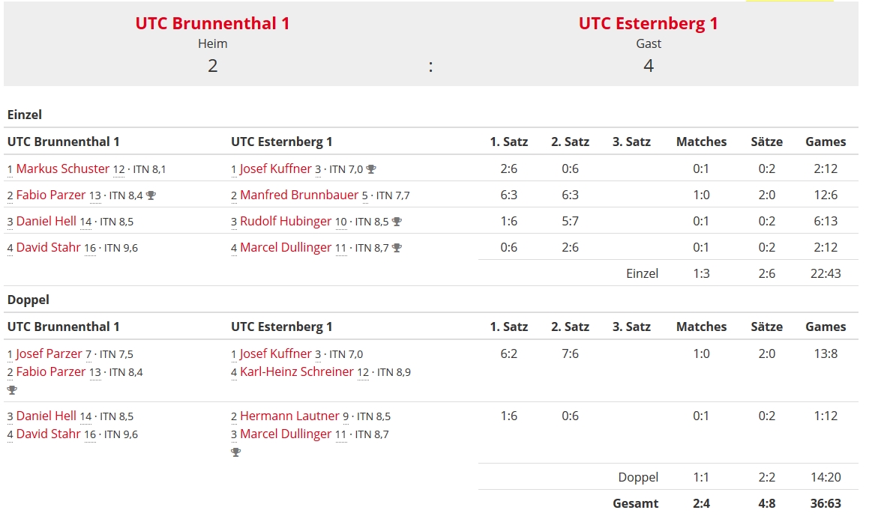
Task: Click trophy icon under Marcel Dullinger doubles pair
Action: click(x=236, y=452)
